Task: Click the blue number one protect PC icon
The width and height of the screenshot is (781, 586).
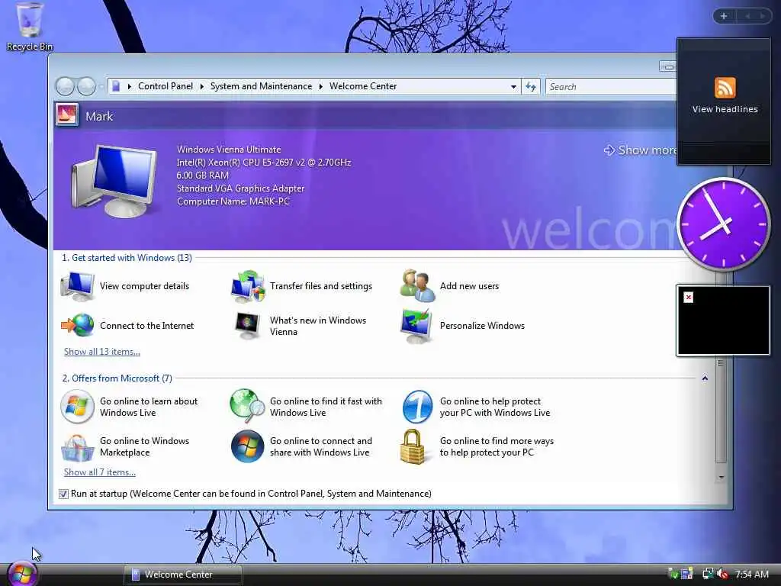Action: click(x=417, y=407)
